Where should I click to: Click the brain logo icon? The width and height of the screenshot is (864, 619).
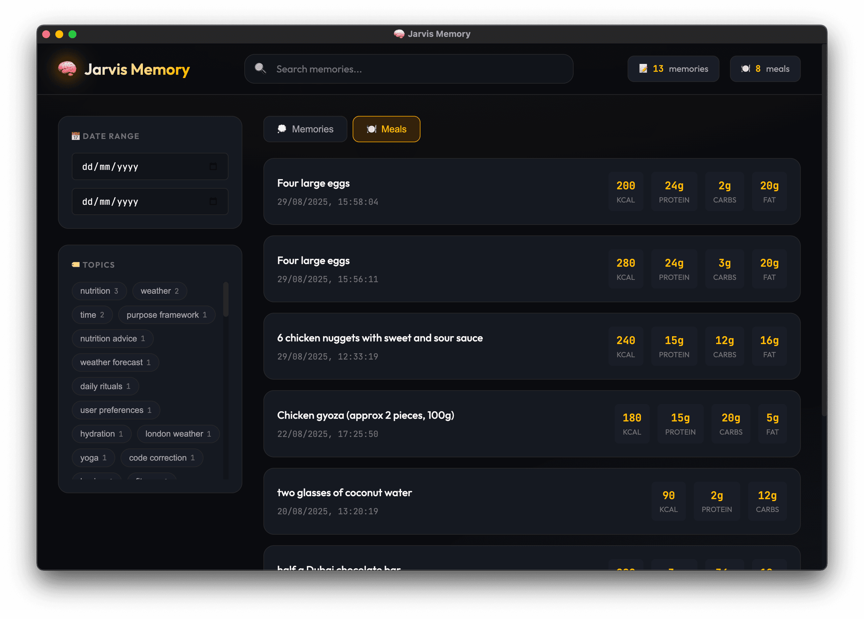click(67, 69)
